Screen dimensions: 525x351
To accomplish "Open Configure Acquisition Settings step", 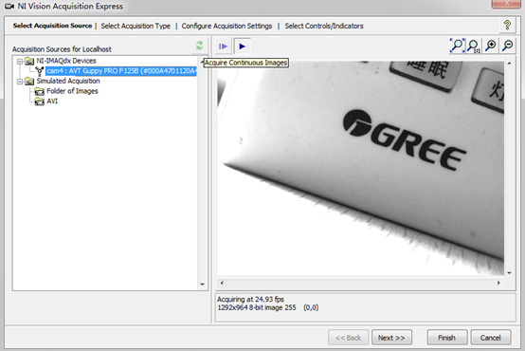I will click(226, 26).
